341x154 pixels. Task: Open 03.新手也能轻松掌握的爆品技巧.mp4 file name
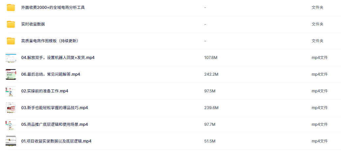coord(55,108)
